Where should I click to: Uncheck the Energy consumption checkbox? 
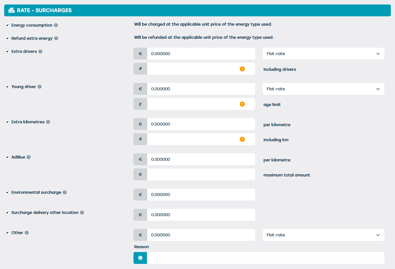pos(7,25)
